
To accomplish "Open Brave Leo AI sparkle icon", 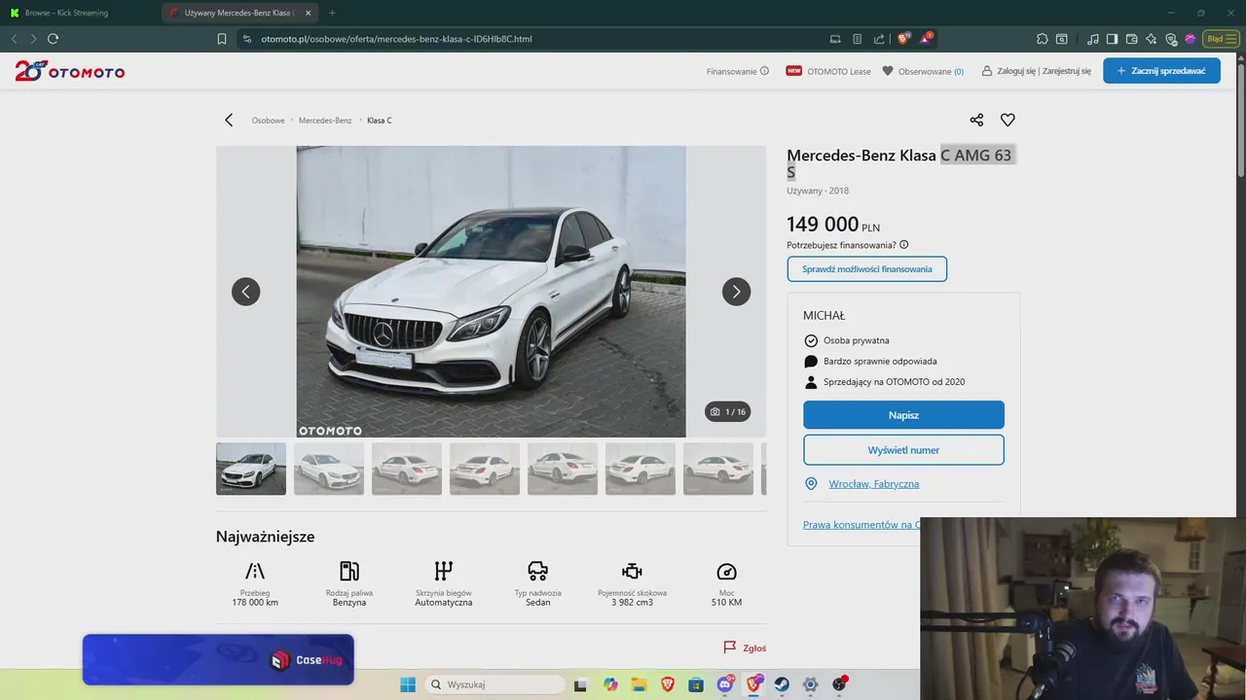I will [x=1151, y=39].
